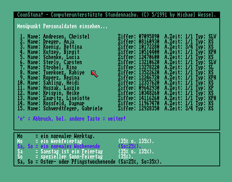The image size is (232, 182).
Task: Click the number 13522620
Action: 149,73
